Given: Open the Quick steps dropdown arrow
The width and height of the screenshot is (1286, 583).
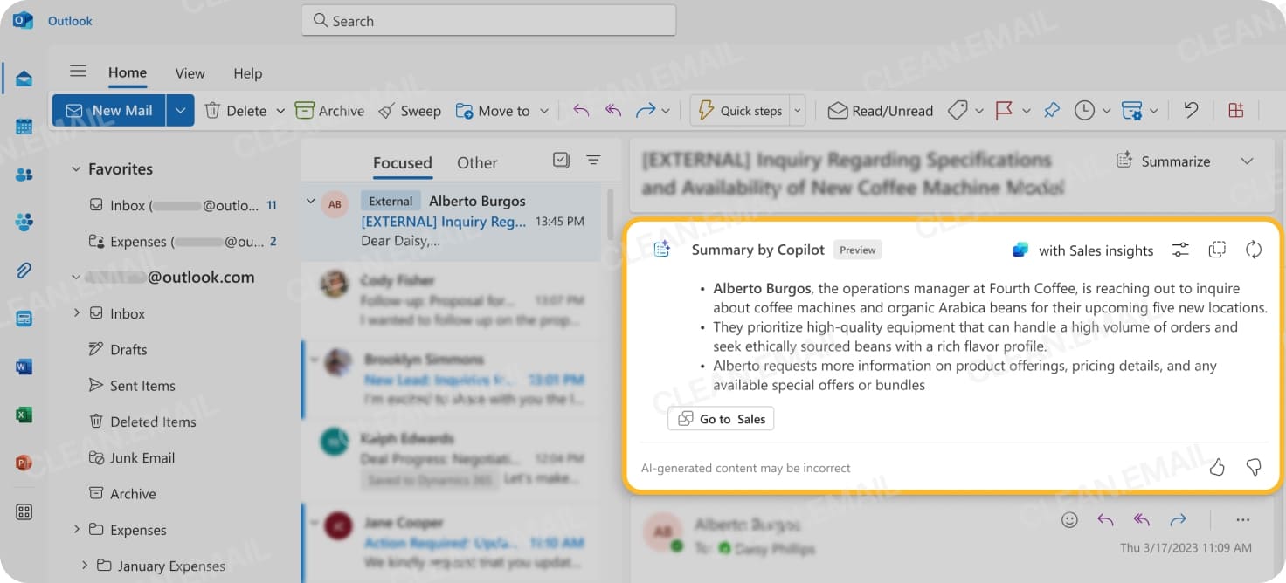Looking at the screenshot, I should pos(797,111).
